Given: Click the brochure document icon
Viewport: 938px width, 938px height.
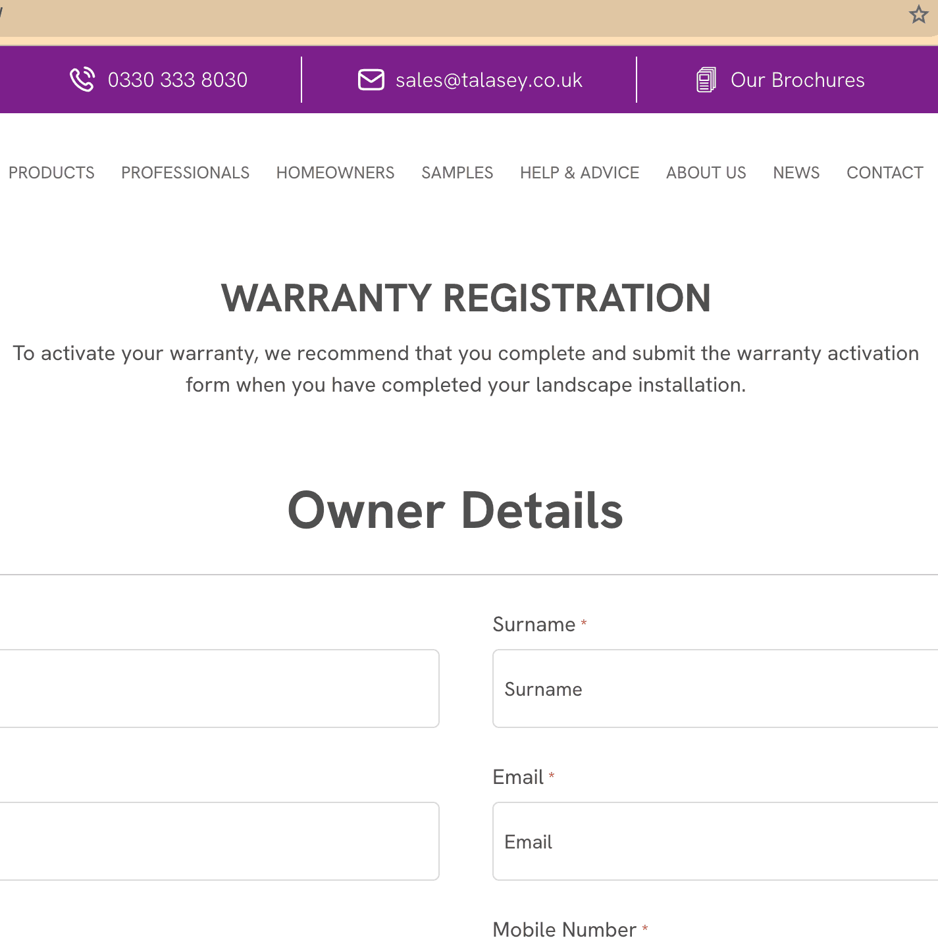Looking at the screenshot, I should (x=706, y=80).
